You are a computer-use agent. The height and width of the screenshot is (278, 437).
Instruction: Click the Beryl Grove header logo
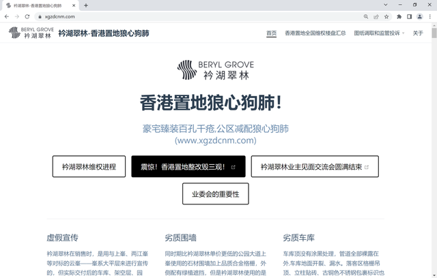[x=31, y=33]
